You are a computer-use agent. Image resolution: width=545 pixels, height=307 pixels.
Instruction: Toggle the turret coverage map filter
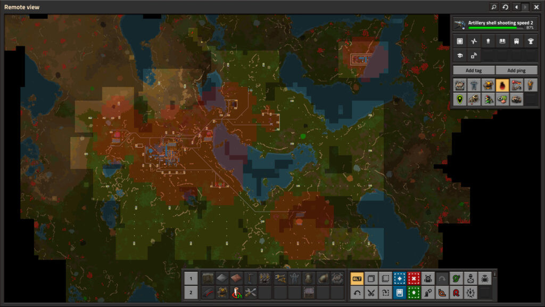(x=459, y=85)
